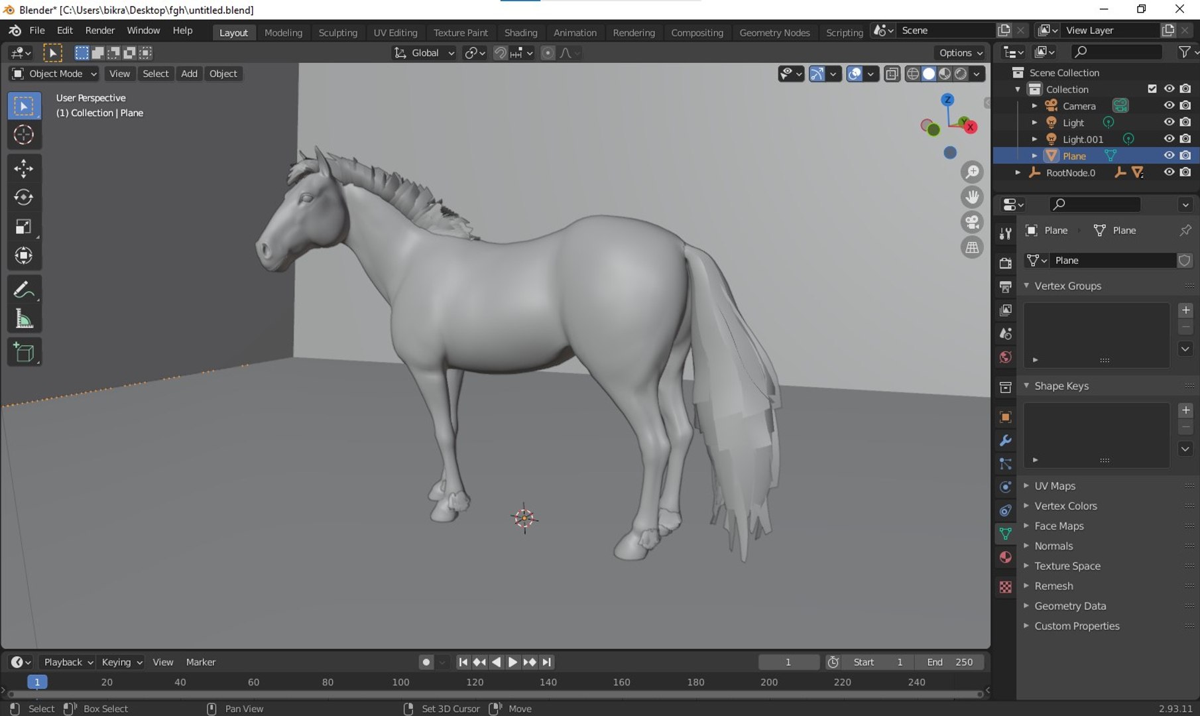Open the Render properties tab icon

1006,263
